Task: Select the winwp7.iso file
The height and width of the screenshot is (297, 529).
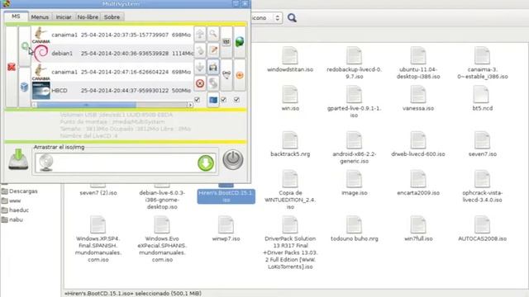Action: (226, 229)
